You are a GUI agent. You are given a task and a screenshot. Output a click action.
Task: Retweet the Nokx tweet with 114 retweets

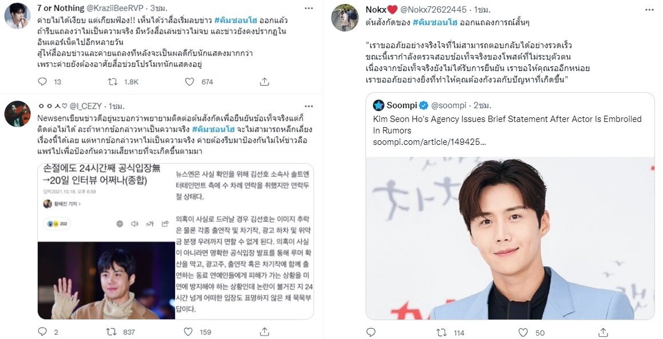pos(442,333)
